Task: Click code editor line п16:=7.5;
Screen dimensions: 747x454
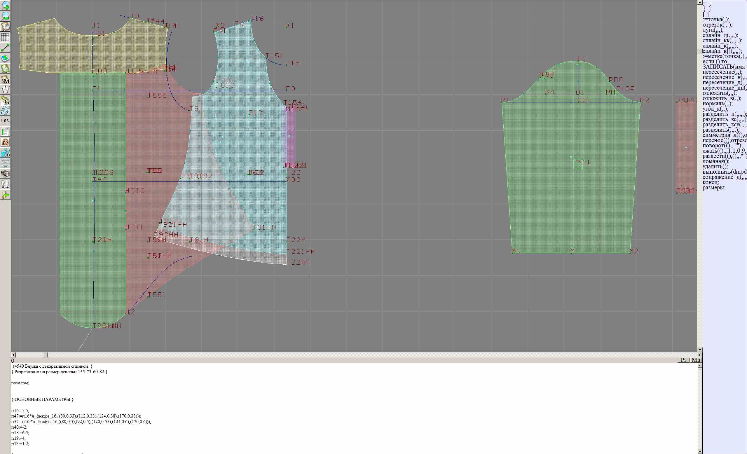Action: [20, 410]
